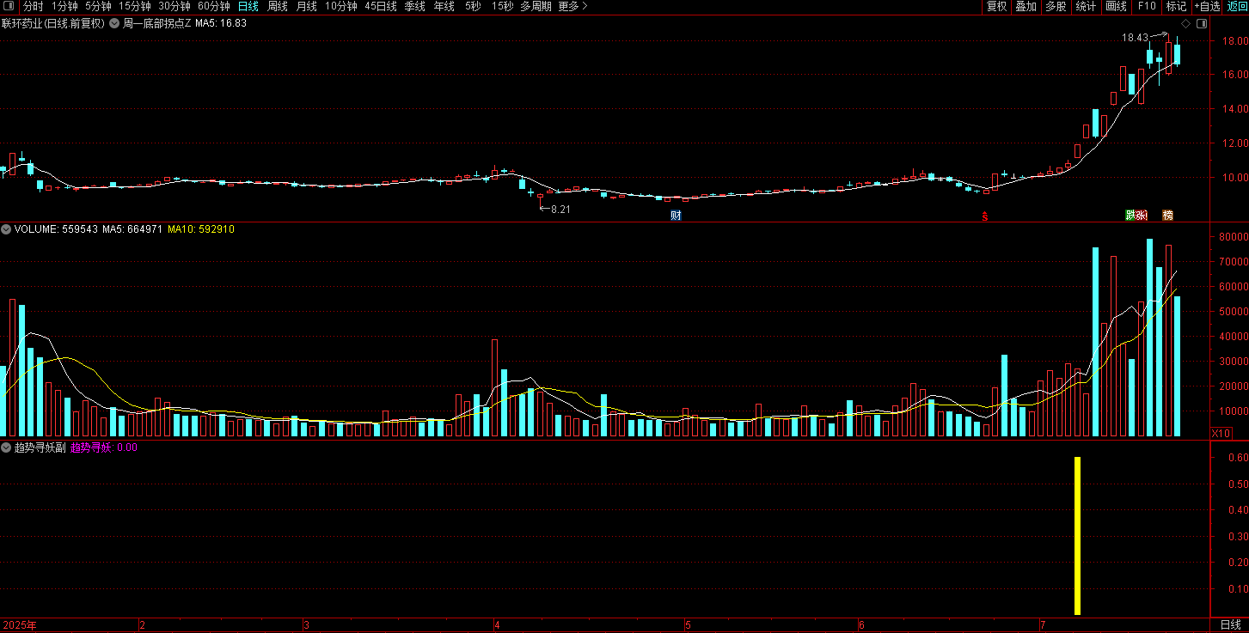The width and height of the screenshot is (1249, 633).
Task: Click the red $ marker under price chart
Action: point(985,216)
